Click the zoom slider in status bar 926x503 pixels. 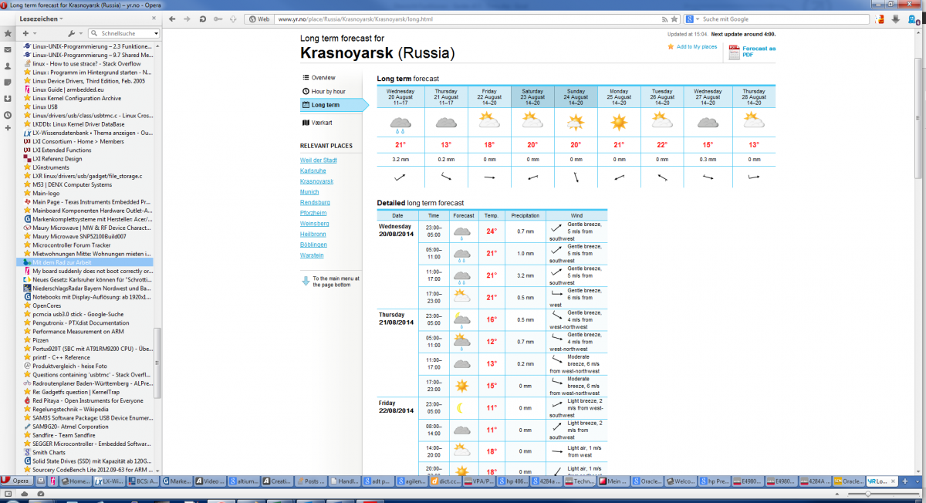click(869, 494)
